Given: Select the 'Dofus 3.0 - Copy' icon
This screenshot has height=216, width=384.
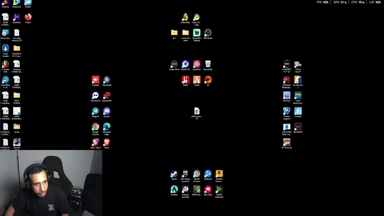Looking at the screenshot, I should point(196,20).
